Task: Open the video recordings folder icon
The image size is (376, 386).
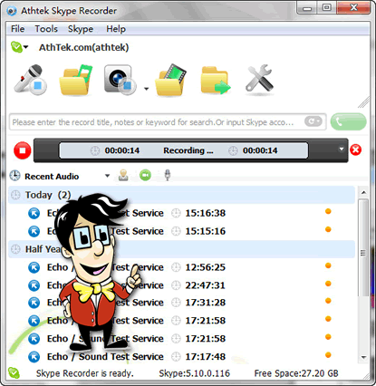Action: pos(170,81)
